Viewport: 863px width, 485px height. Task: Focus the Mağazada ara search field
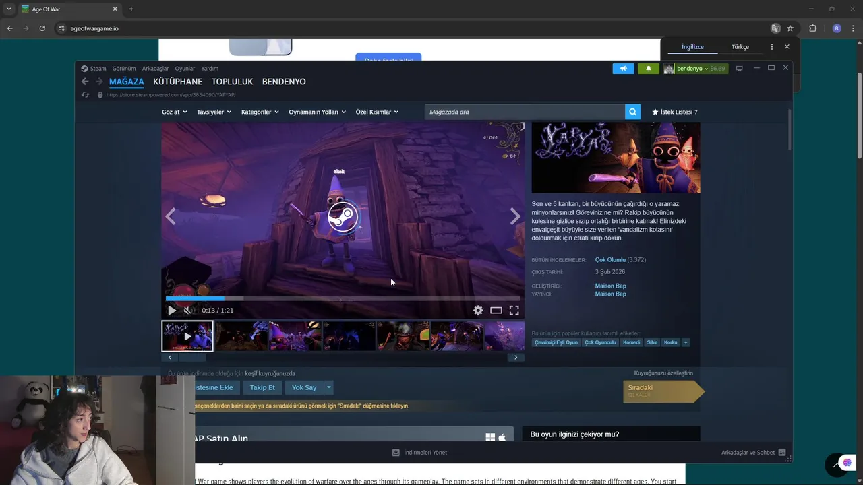(525, 112)
